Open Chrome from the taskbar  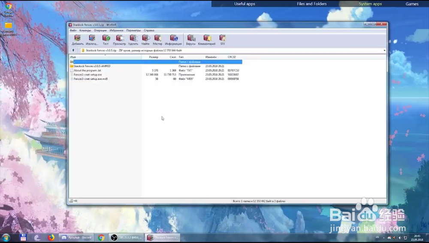coord(101,237)
